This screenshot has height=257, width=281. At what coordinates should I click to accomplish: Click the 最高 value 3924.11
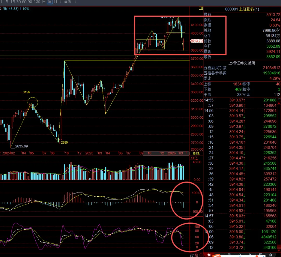tap(273, 52)
